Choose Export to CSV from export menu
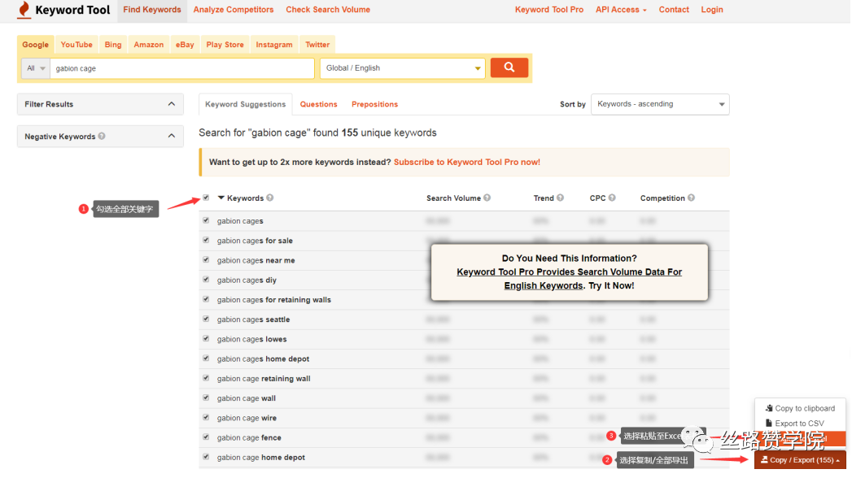This screenshot has width=852, height=478. point(795,424)
